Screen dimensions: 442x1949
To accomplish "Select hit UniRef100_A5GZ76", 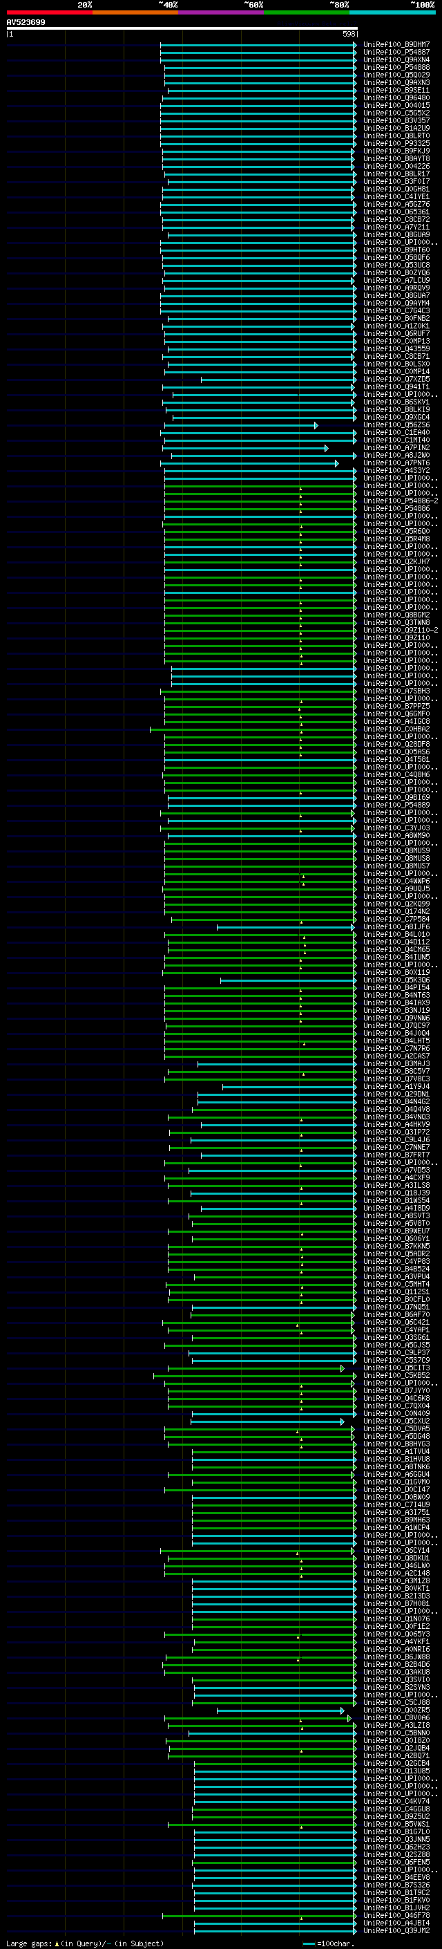I will click(x=396, y=204).
